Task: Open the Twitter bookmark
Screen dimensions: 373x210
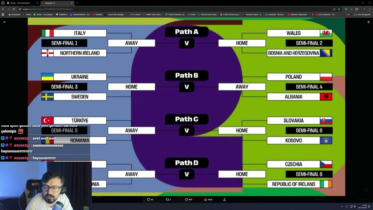Action: tap(27, 14)
